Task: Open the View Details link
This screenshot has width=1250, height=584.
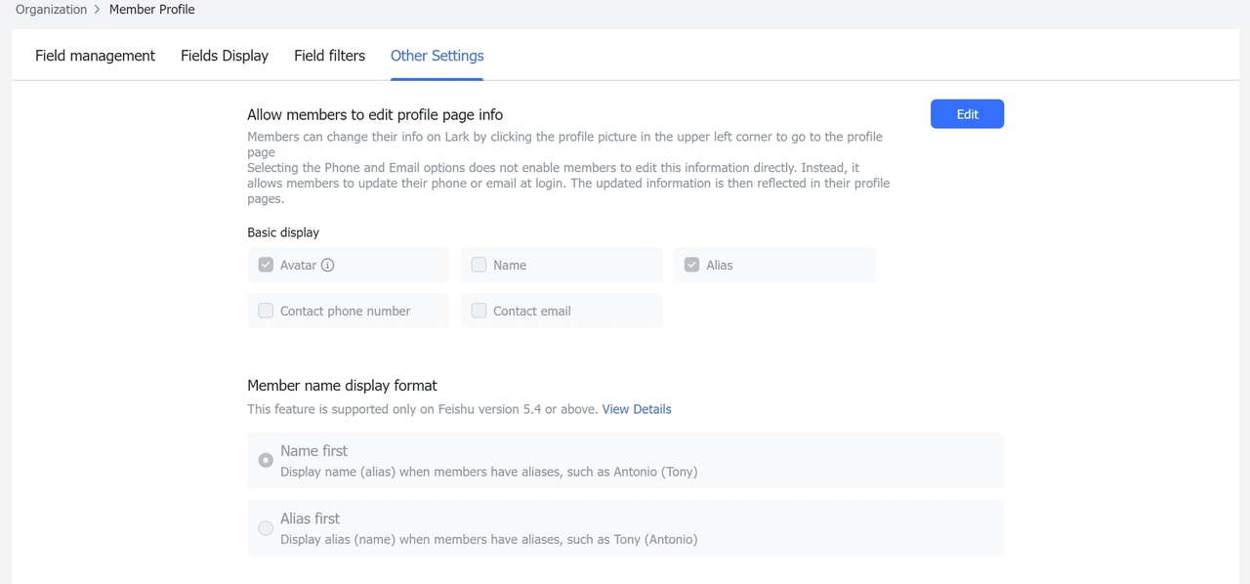Action: pyautogui.click(x=636, y=409)
